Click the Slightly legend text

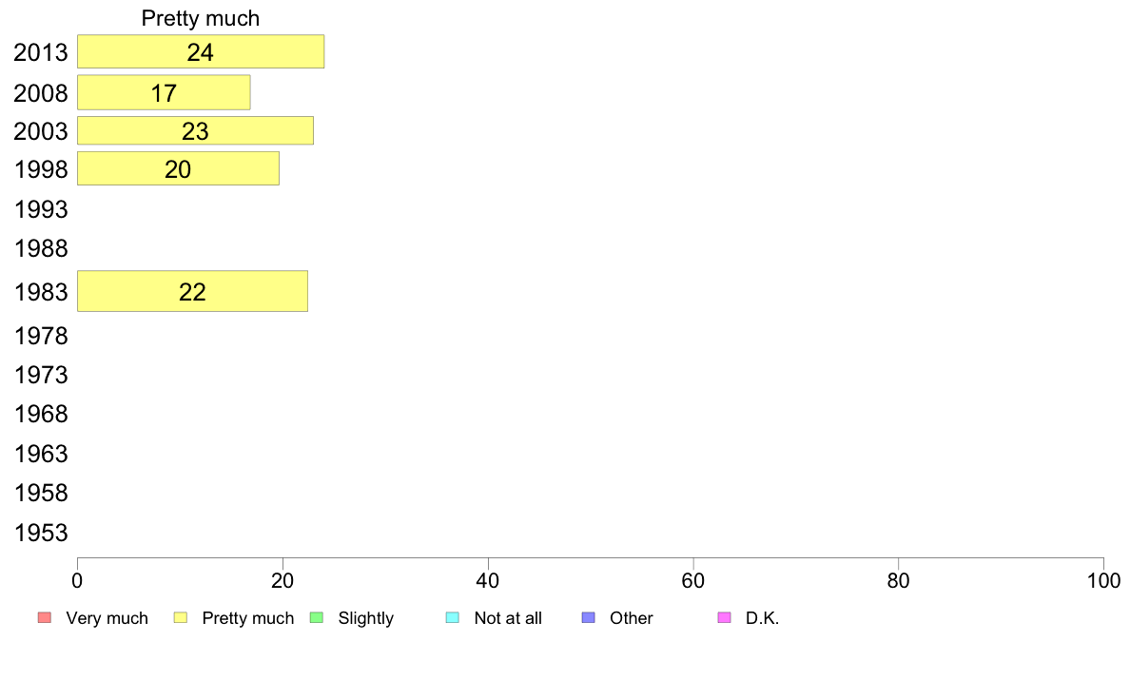pos(366,618)
